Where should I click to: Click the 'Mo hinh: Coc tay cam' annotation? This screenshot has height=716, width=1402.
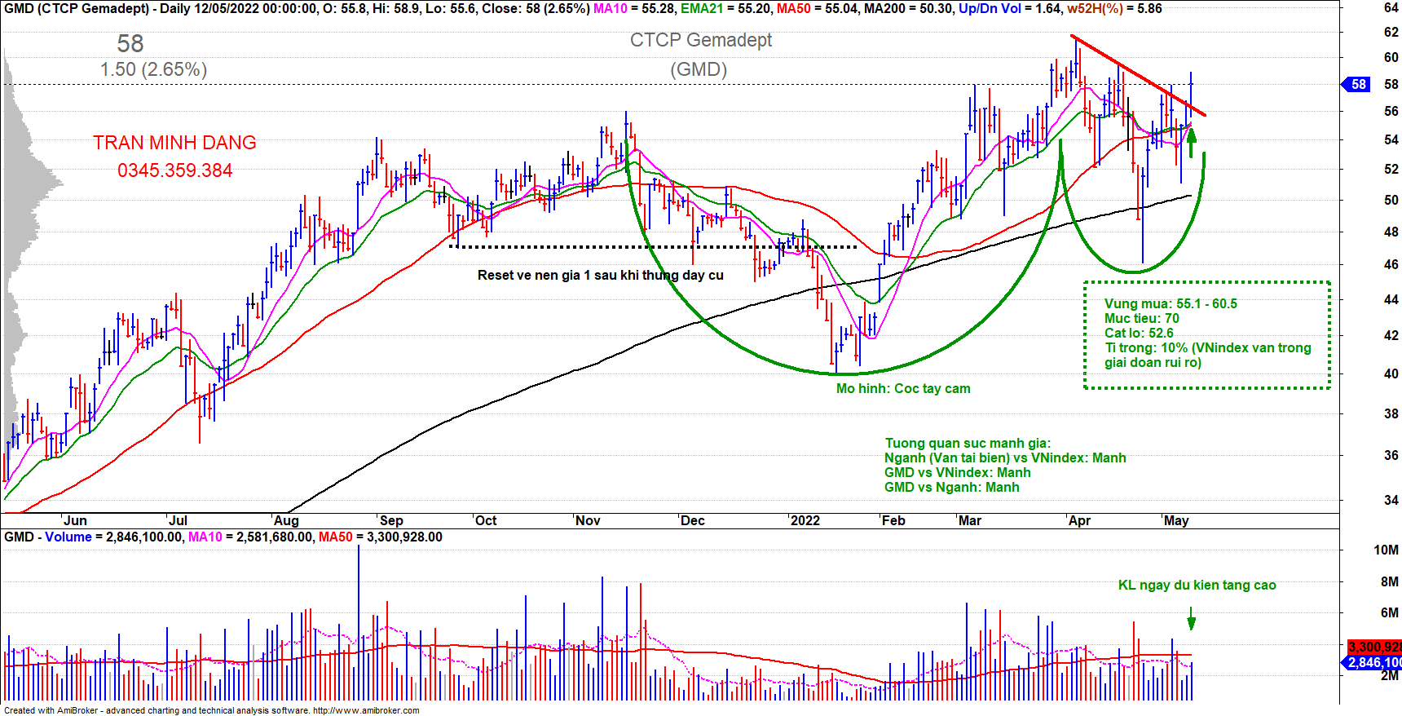pyautogui.click(x=903, y=388)
